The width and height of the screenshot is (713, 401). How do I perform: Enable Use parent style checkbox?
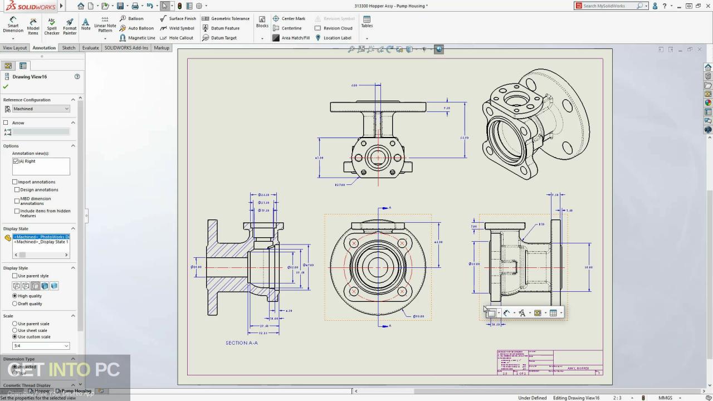click(x=15, y=276)
